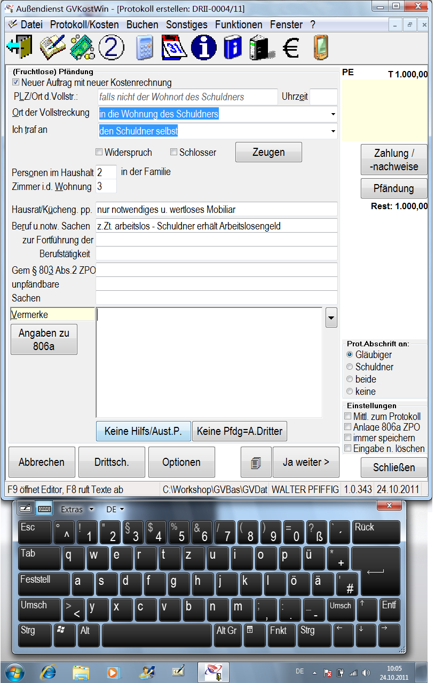
Task: Open the calendar icon showing 31
Action: pyautogui.click(x=174, y=48)
